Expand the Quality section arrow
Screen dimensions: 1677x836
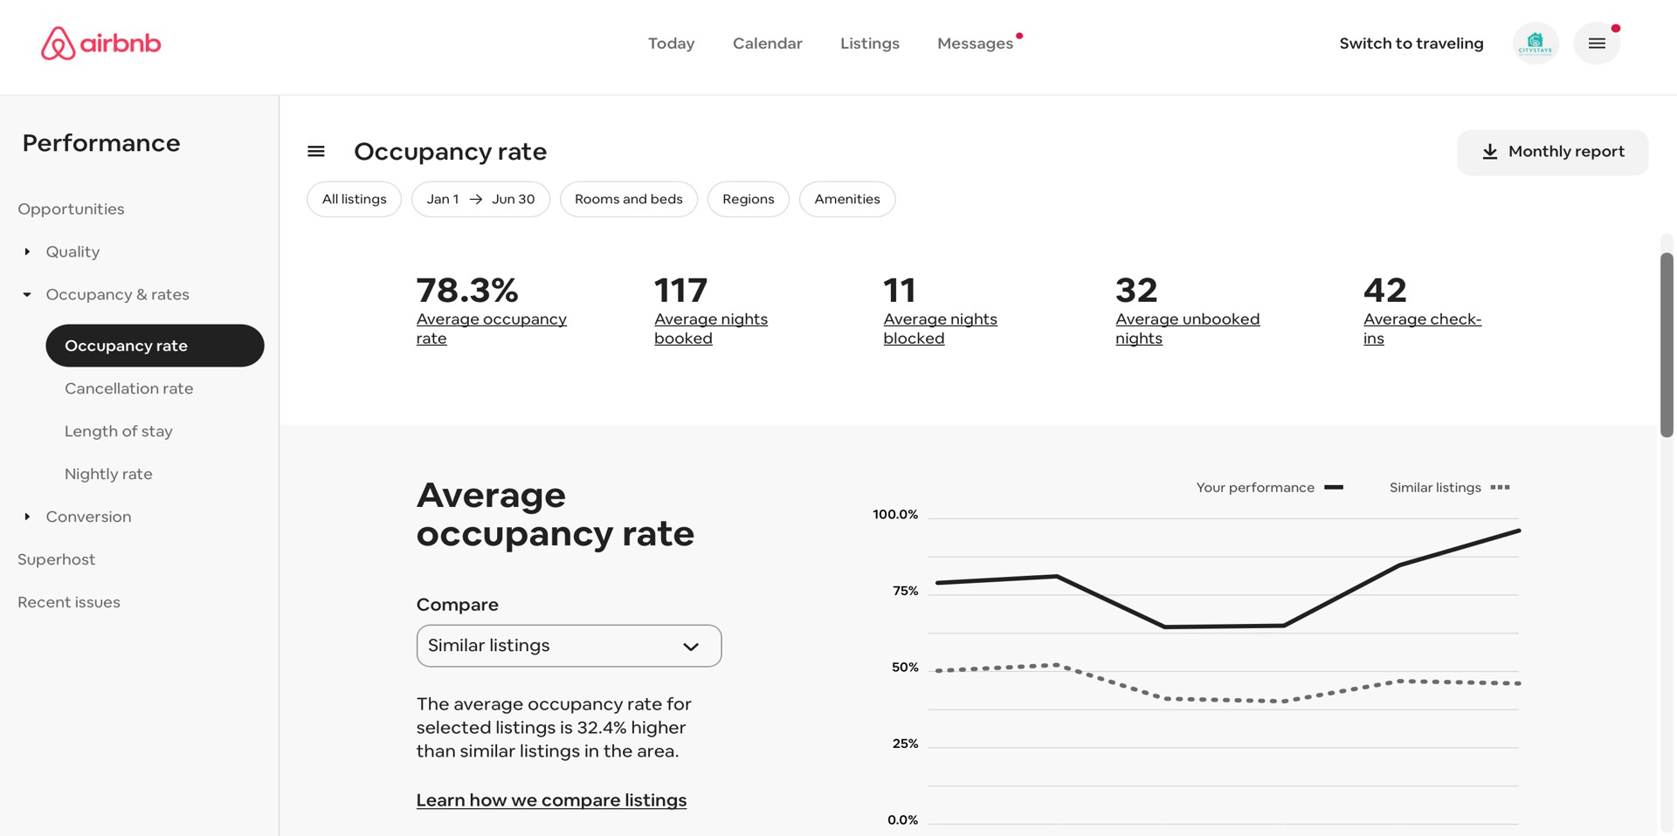point(27,251)
